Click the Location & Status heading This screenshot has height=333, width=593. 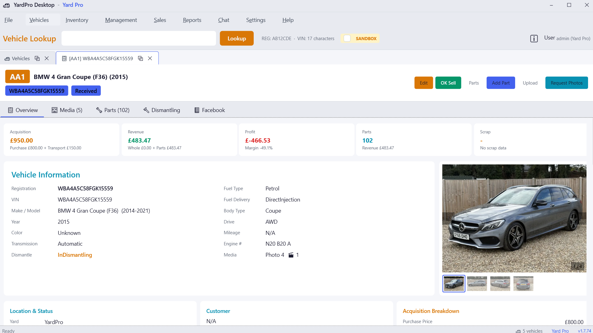(31, 311)
